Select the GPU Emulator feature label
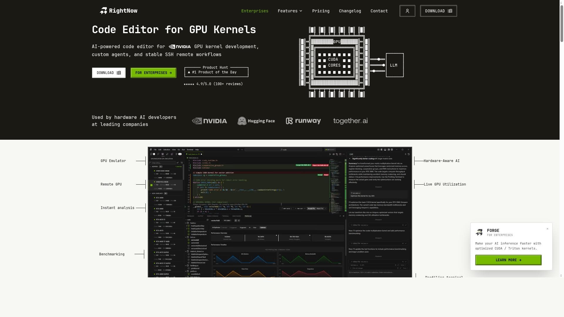564x317 pixels. point(113,161)
